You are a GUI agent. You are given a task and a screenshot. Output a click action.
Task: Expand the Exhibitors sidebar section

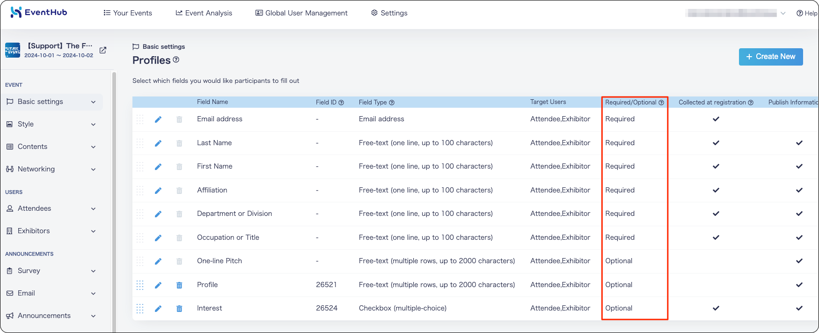click(x=51, y=231)
